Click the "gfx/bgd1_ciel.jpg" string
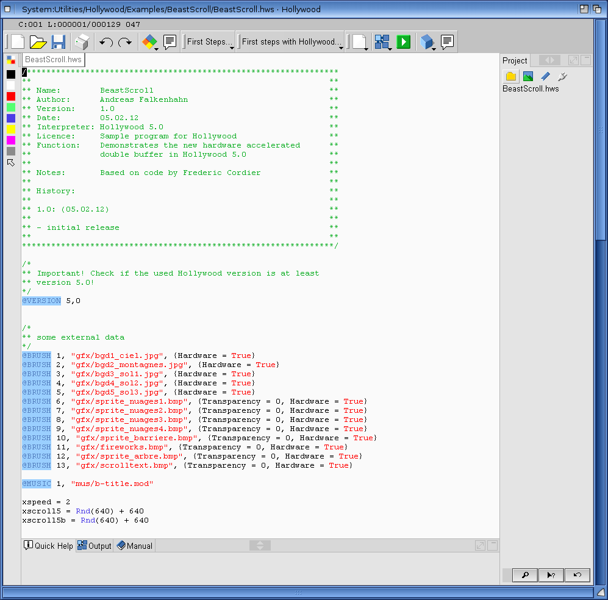Image resolution: width=608 pixels, height=600 pixels. tap(116, 356)
